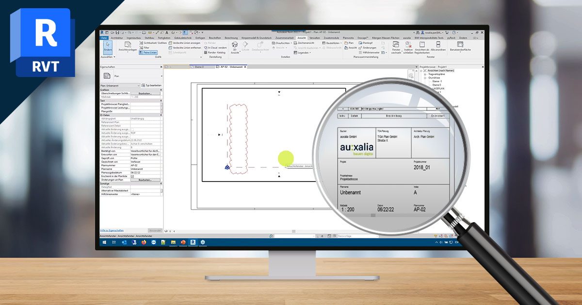Open the Bauteillisten dropdown
Screen dimensions: 582x305
coord(331,43)
